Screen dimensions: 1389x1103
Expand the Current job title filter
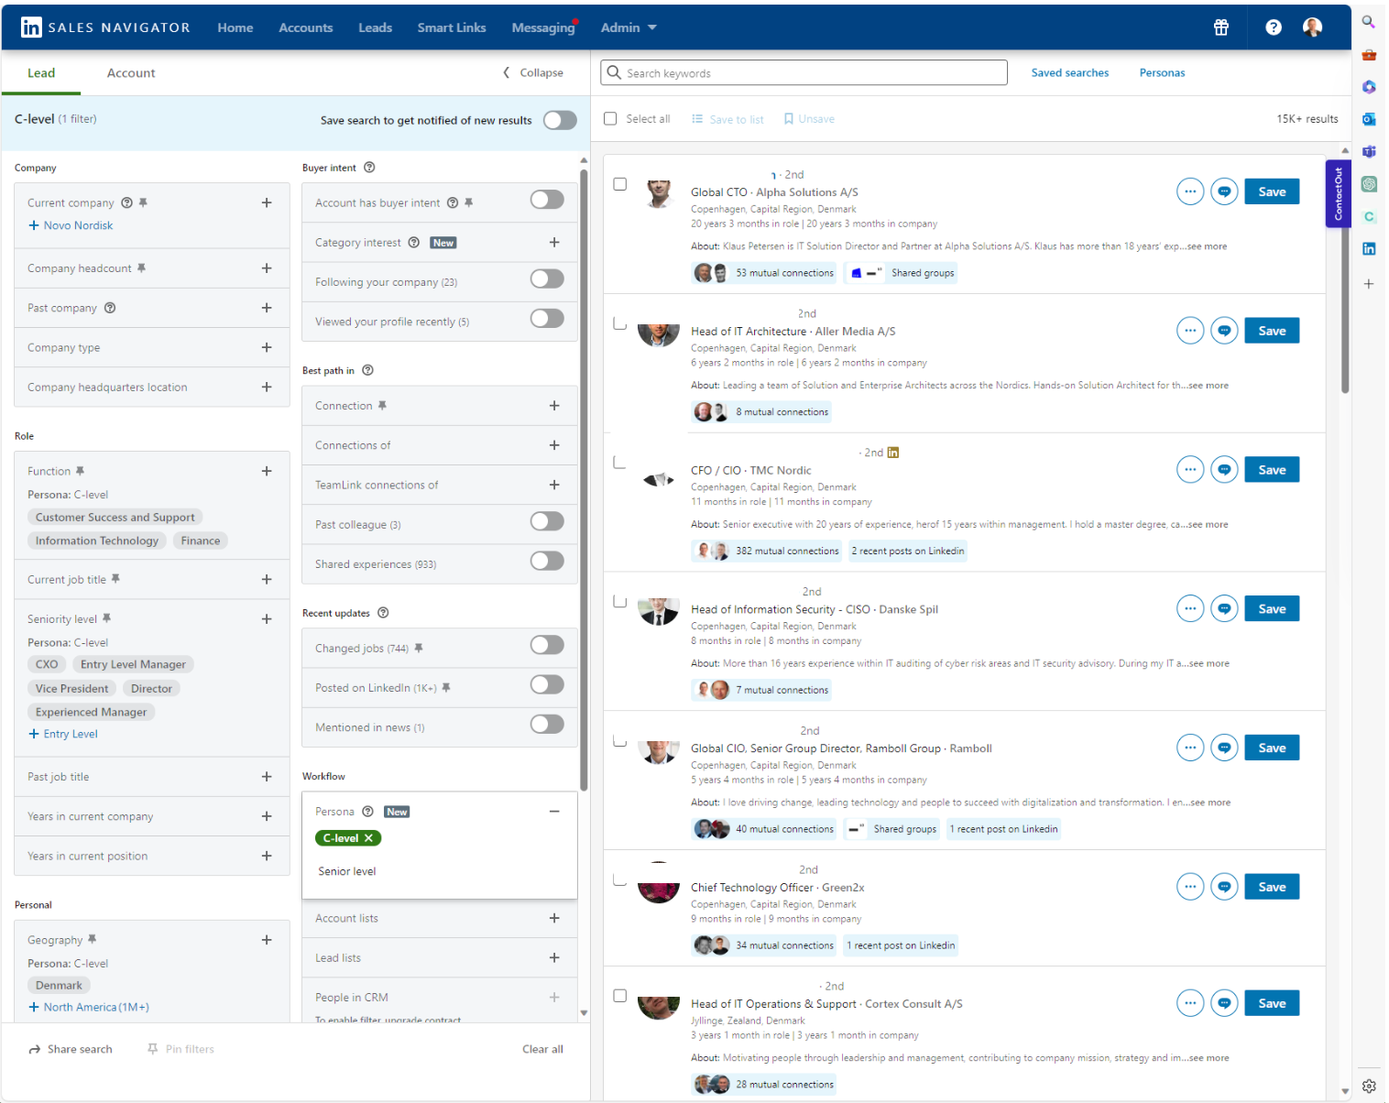(x=267, y=579)
